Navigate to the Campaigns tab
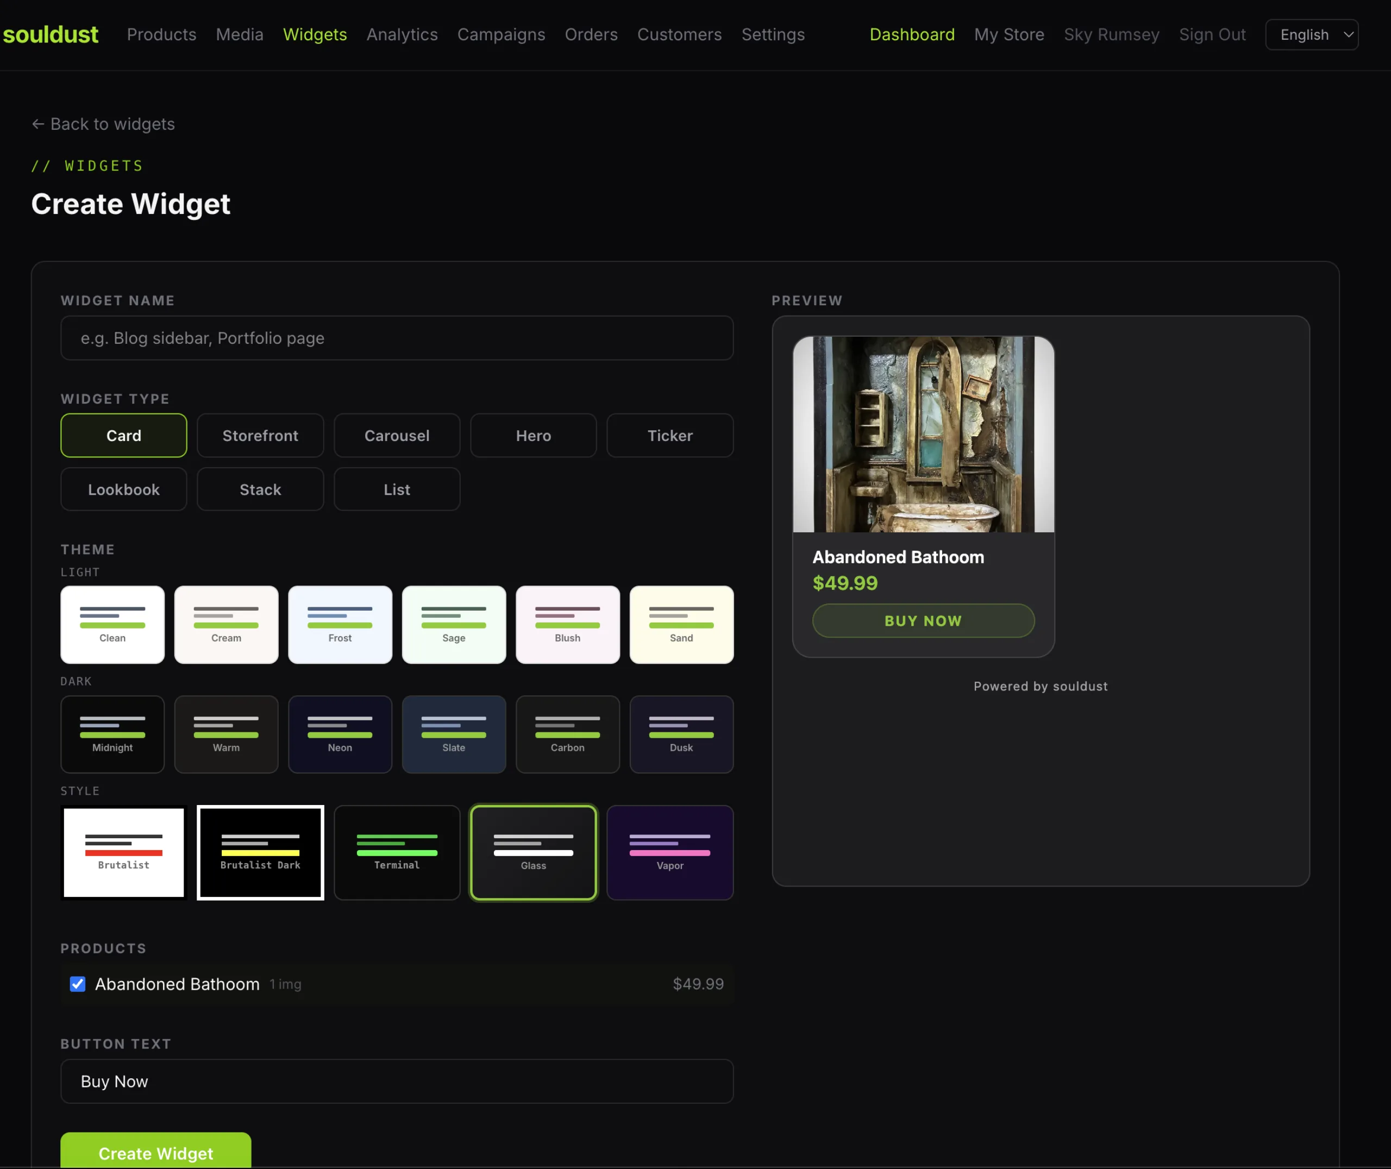This screenshot has height=1169, width=1391. [501, 34]
